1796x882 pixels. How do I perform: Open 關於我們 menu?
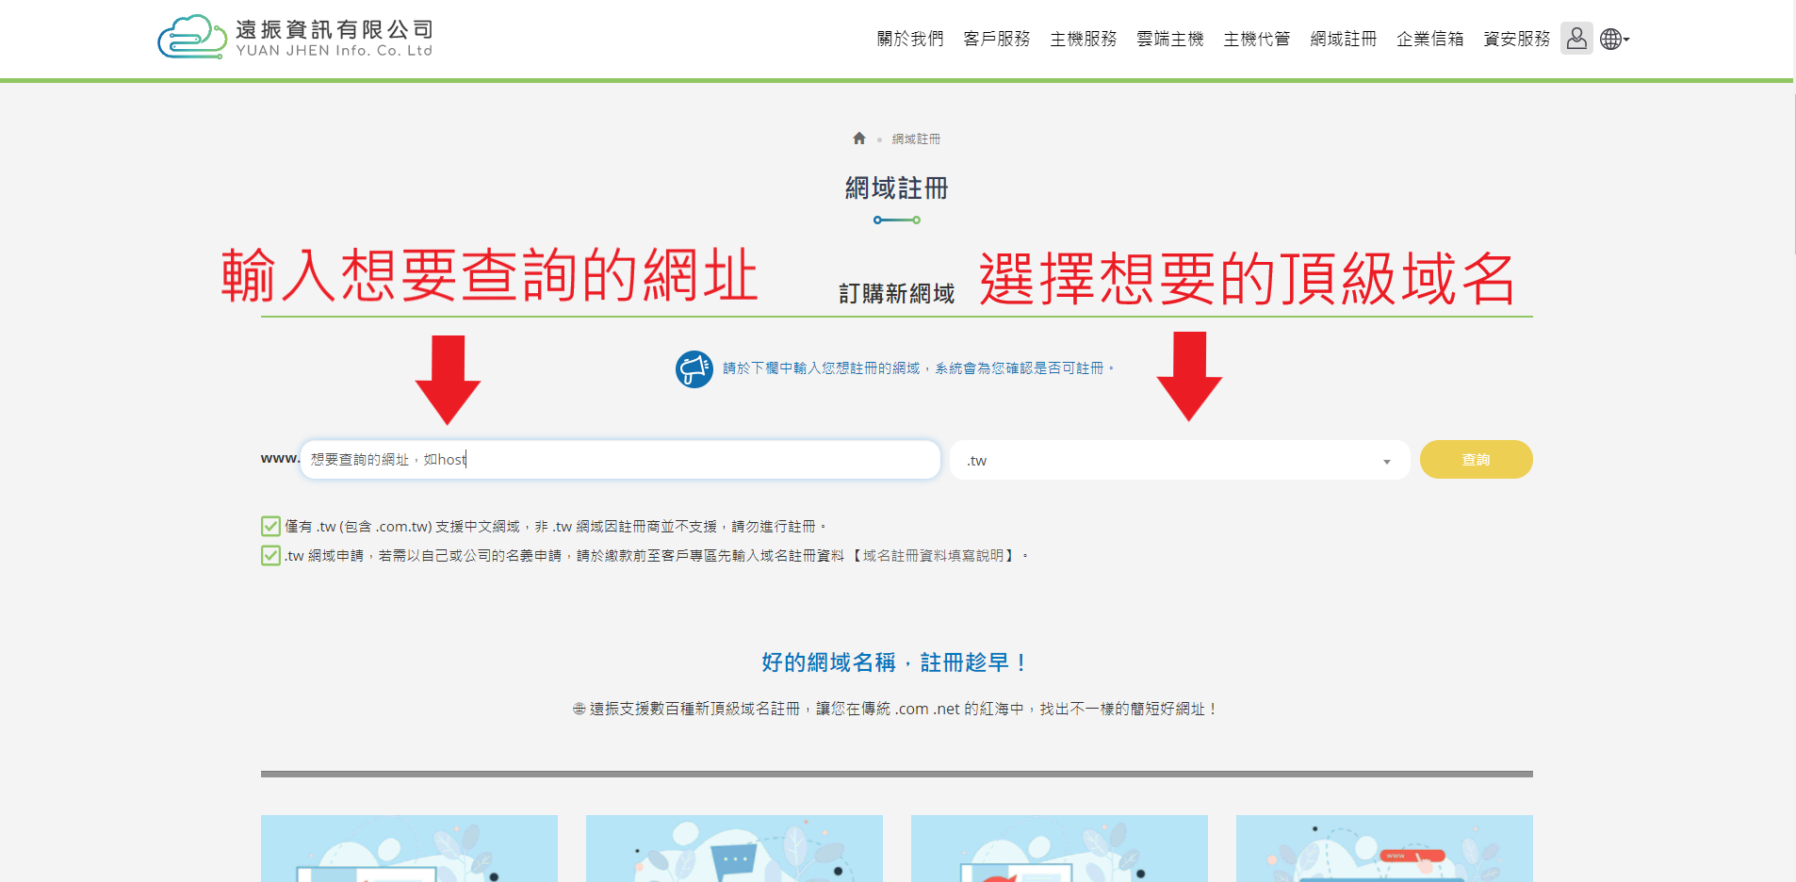[x=910, y=39]
